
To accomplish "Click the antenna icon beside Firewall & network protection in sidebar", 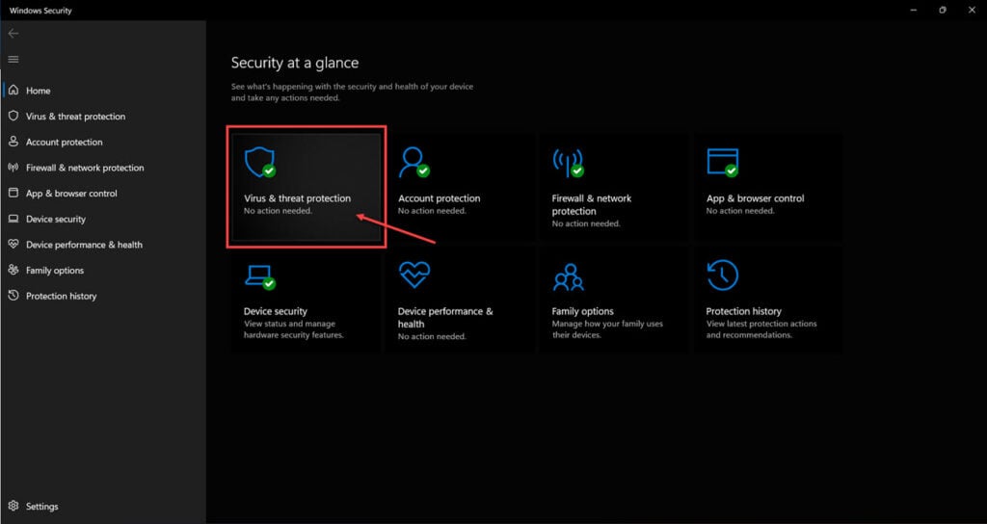I will point(13,168).
